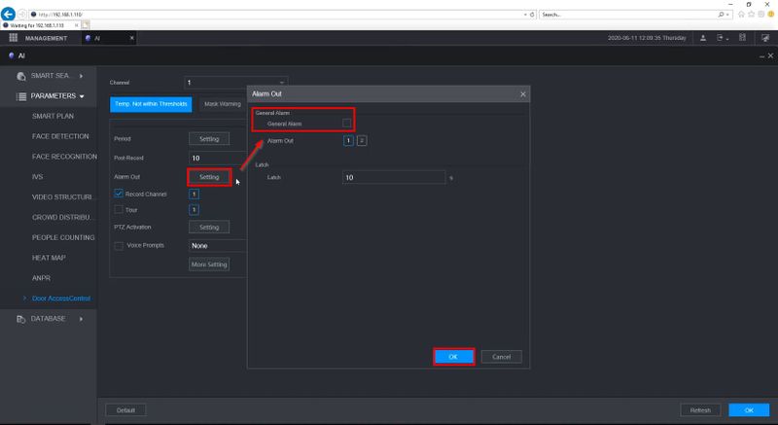
Task: Open IVS in the sidebar
Action: pos(38,177)
